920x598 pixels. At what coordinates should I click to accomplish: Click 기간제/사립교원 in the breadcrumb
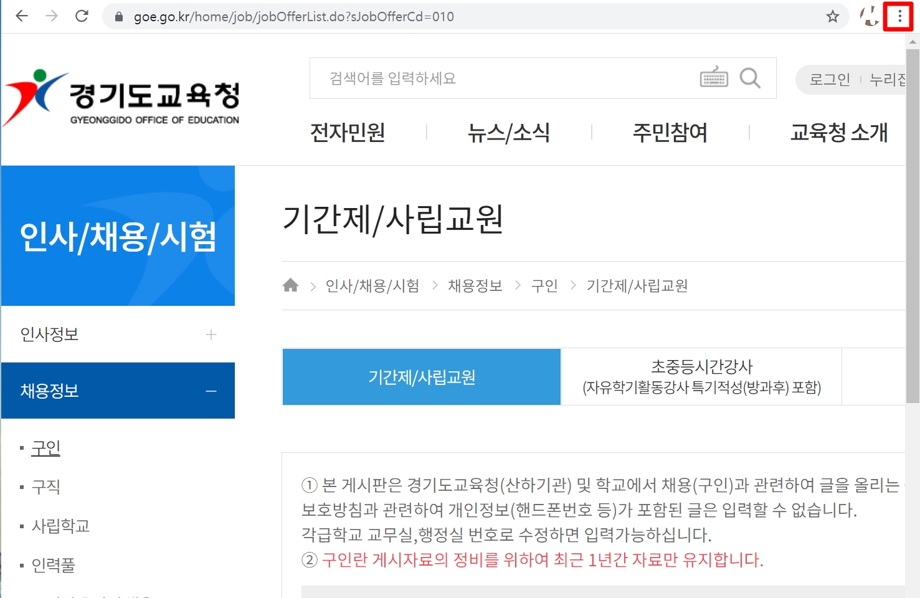[x=637, y=285]
